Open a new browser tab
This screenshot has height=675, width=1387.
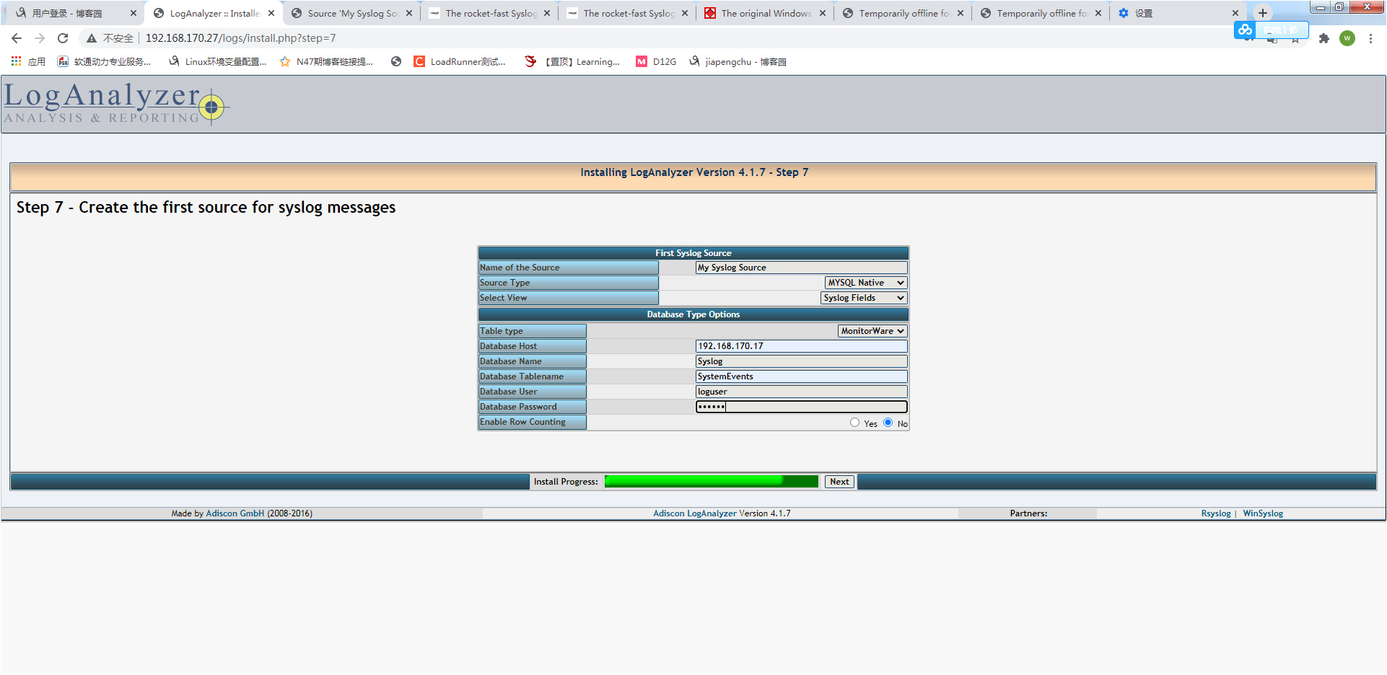[1262, 13]
